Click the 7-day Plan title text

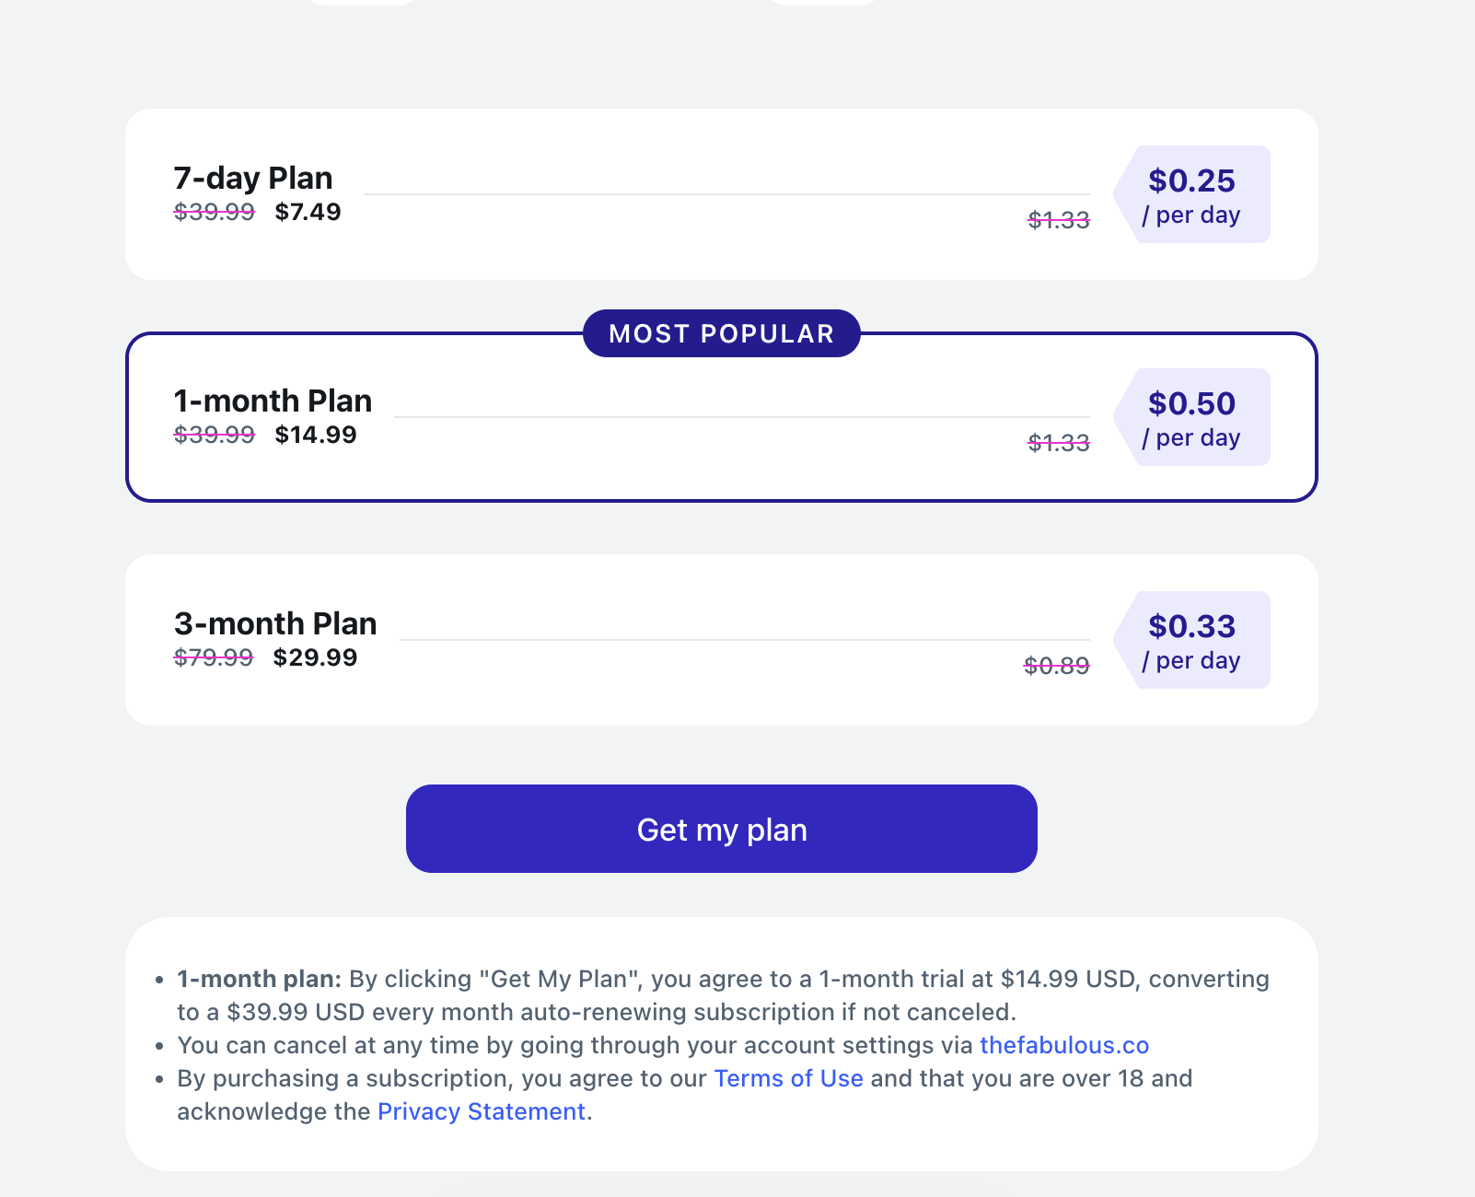point(253,178)
